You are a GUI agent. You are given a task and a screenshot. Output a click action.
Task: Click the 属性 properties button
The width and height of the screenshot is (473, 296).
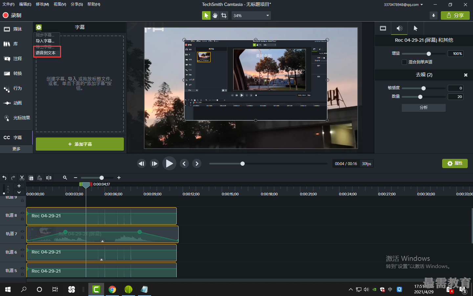455,163
